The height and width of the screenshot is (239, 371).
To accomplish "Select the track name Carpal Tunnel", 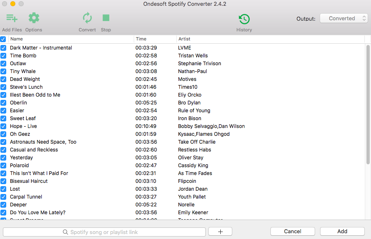I will [26, 197].
